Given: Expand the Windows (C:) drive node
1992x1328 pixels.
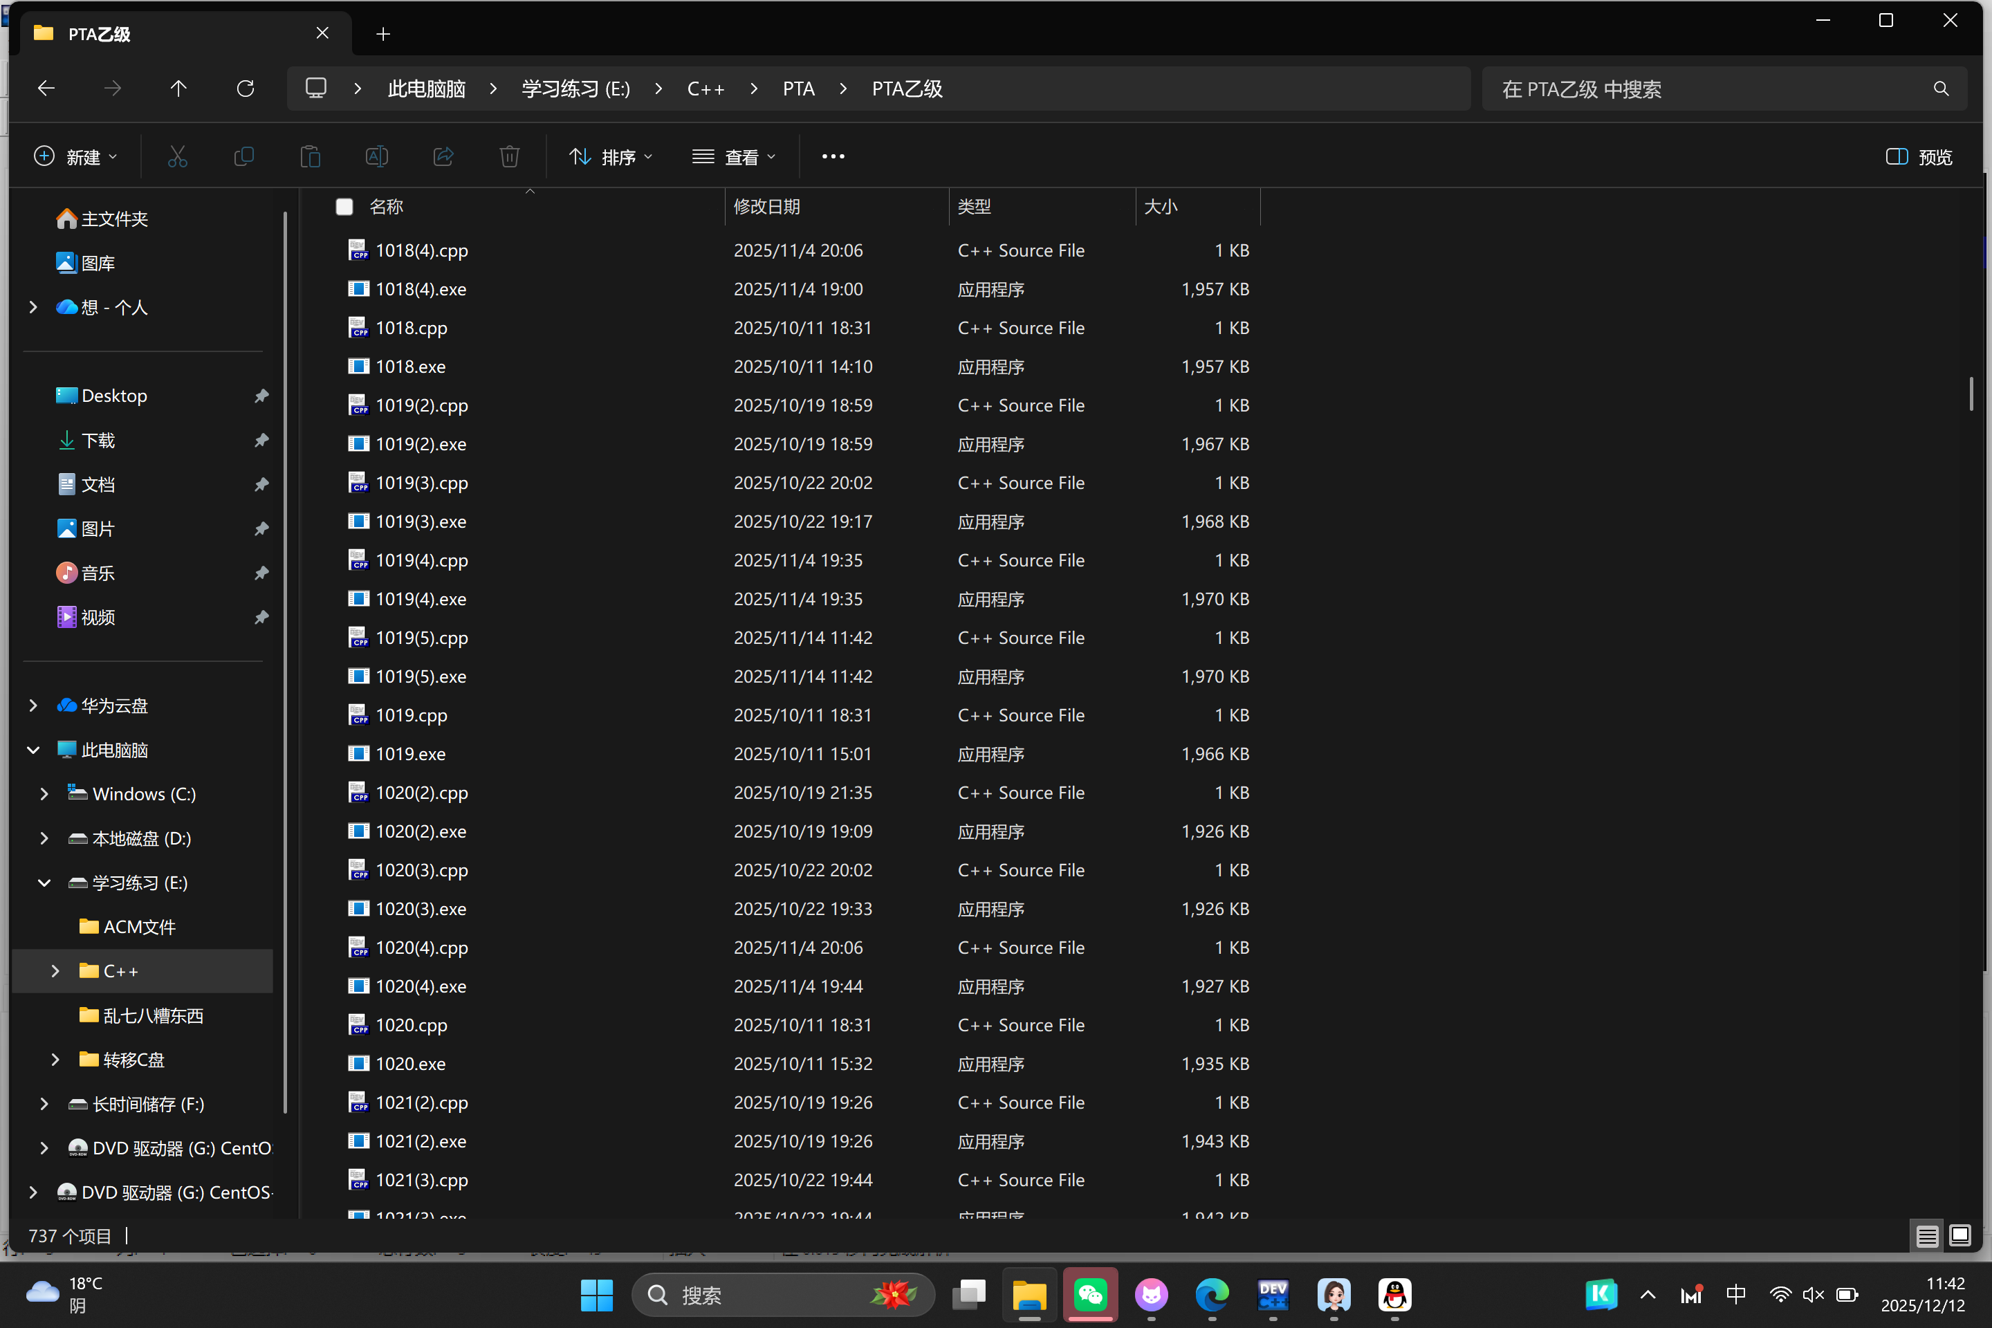Looking at the screenshot, I should click(44, 793).
